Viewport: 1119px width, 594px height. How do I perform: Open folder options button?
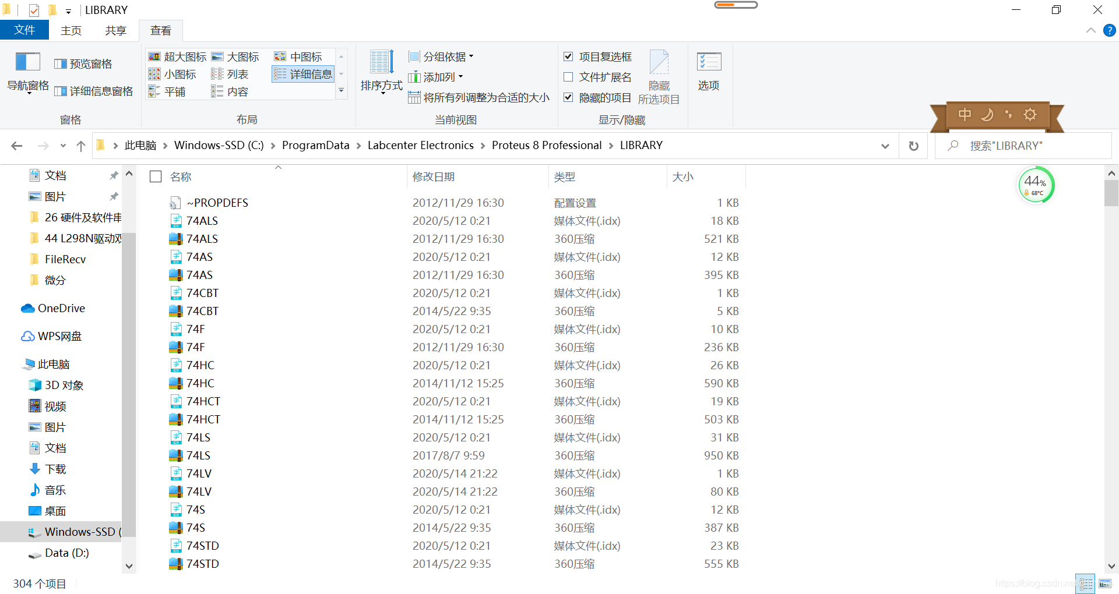click(x=709, y=71)
